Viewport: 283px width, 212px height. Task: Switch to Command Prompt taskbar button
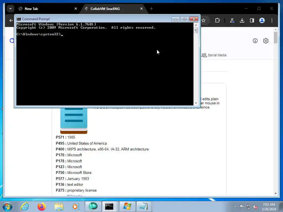(x=109, y=206)
